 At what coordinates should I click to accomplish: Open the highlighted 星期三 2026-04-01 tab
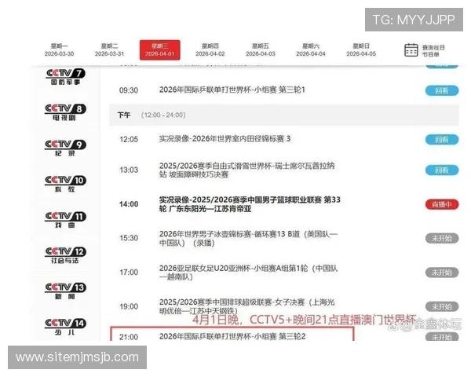[160, 50]
